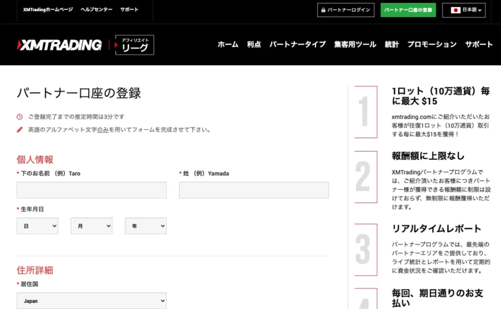This screenshot has height=309, width=501.
Task: Expand the 年 year dropdown
Action: point(145,225)
